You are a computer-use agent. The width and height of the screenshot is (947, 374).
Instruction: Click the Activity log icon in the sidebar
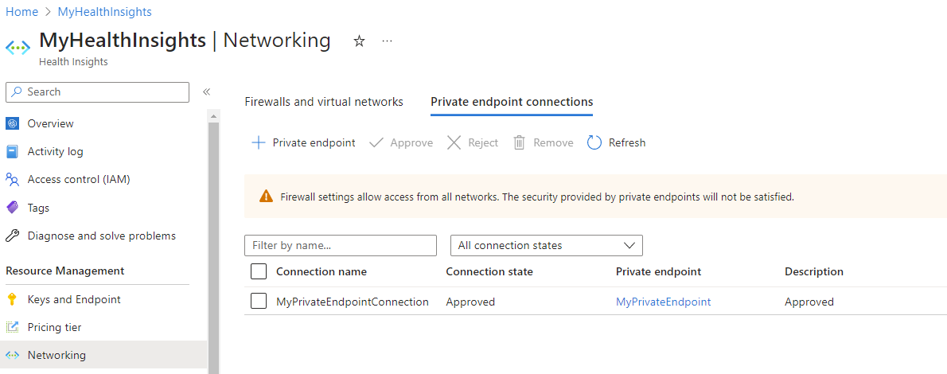[x=12, y=152]
